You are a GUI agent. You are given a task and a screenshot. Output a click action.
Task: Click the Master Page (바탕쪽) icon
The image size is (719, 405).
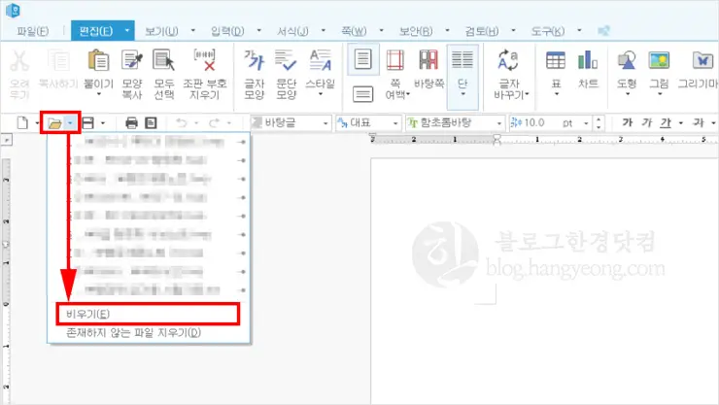click(428, 60)
